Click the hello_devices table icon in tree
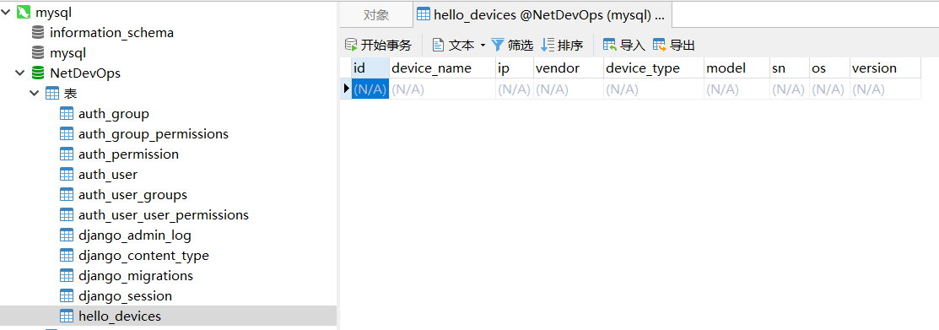939x330 pixels. [x=67, y=316]
